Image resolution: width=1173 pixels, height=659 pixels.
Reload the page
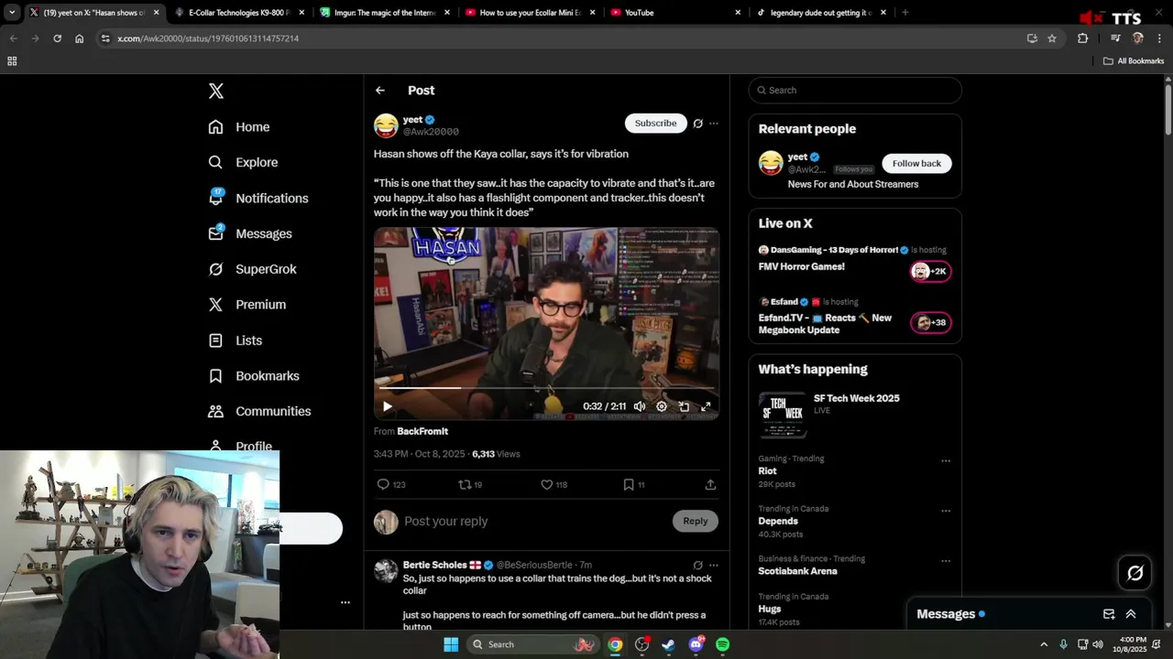click(57, 38)
